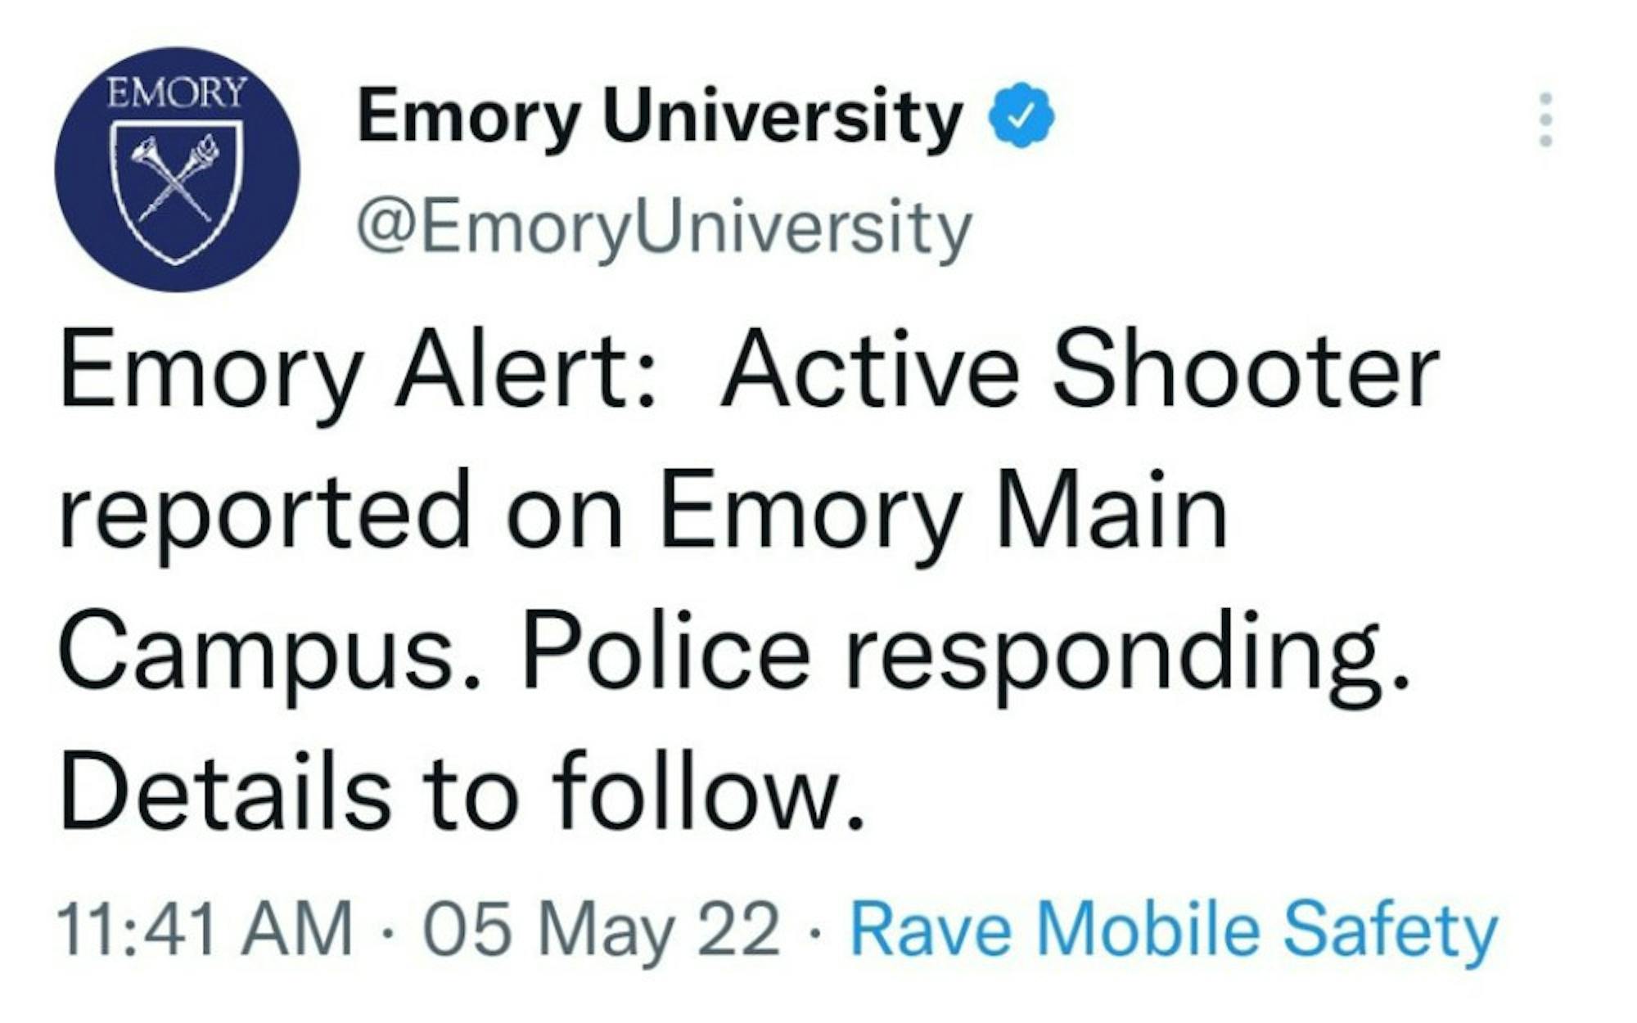
Task: Click the word "Campus." in the tweet
Action: pyautogui.click(x=268, y=651)
